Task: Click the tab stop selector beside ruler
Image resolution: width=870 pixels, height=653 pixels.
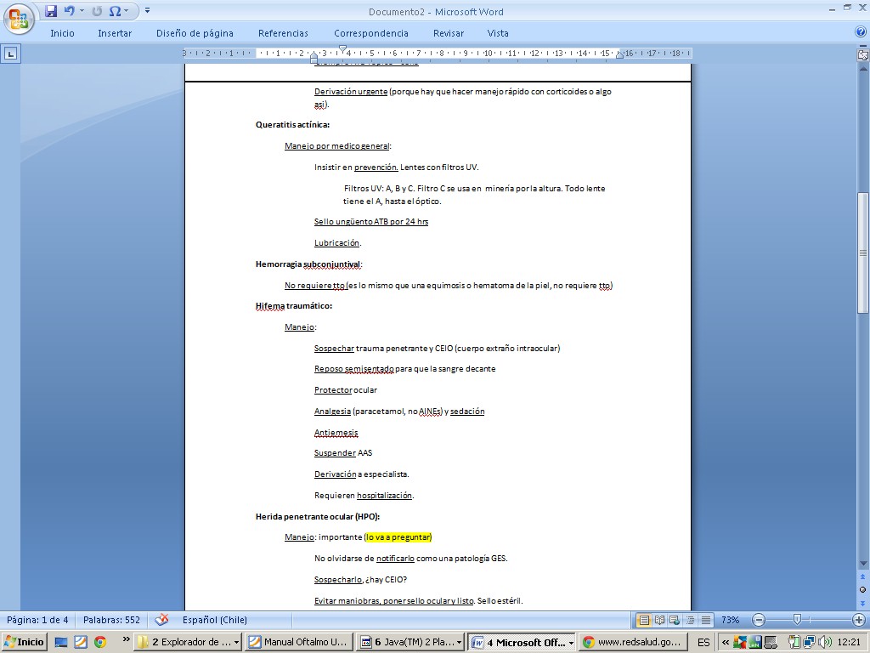Action: coord(10,54)
